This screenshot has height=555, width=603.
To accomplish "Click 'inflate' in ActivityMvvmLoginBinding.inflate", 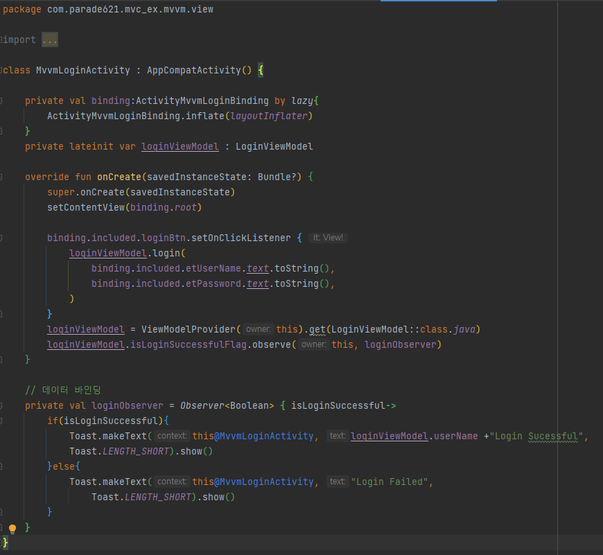I will click(x=205, y=116).
